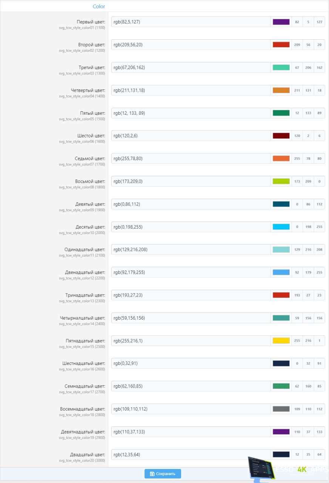Click the Седьмой цвет rgb(255,78,80) field

(191, 158)
